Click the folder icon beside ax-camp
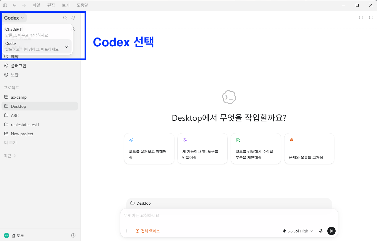377x241 pixels. point(6,97)
